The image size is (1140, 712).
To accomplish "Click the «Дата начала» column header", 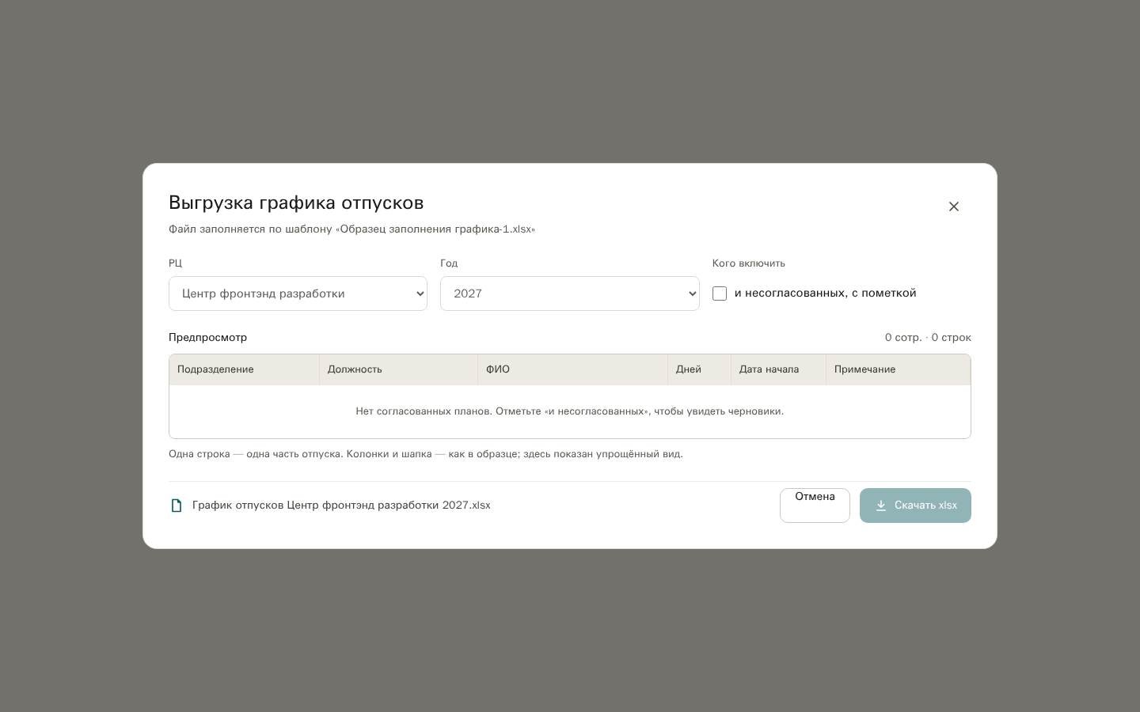I will pyautogui.click(x=778, y=369).
